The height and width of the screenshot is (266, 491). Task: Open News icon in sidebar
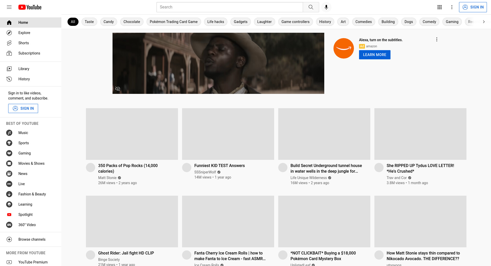pyautogui.click(x=9, y=174)
